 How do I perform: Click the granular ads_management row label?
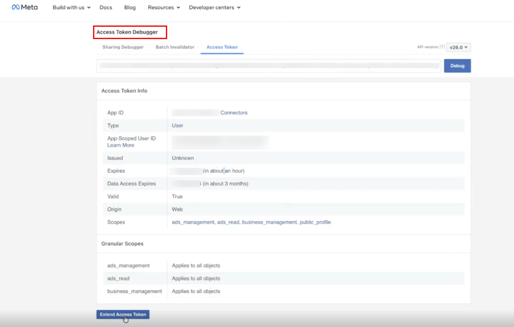[128, 266]
